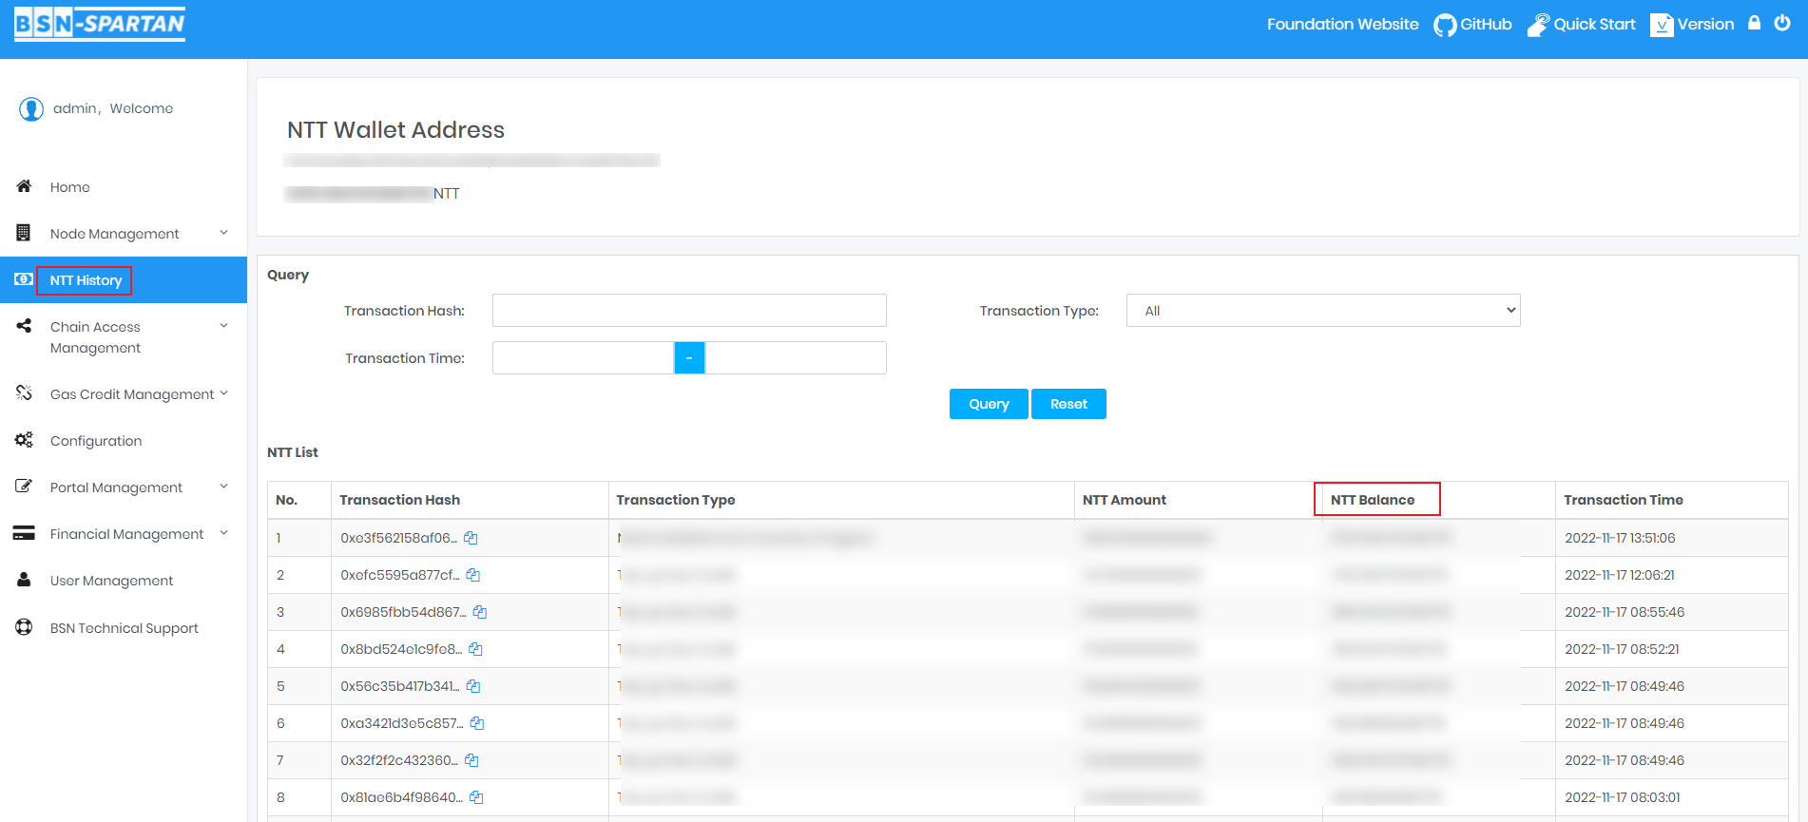The height and width of the screenshot is (822, 1808).
Task: Expand Financial Management submenu
Action: 124,534
